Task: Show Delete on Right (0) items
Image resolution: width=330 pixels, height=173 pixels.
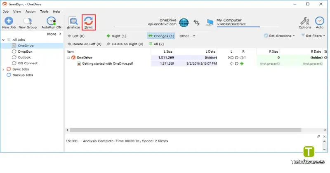Action: (125, 44)
